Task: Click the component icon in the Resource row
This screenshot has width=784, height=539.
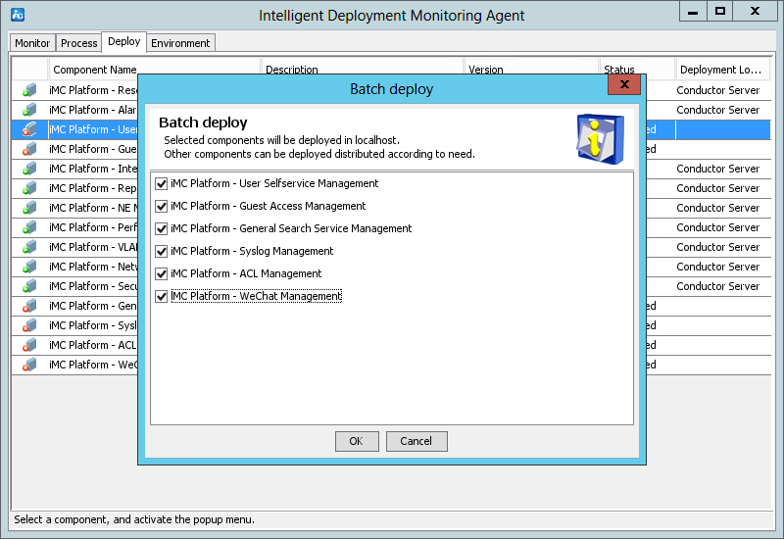Action: (x=29, y=90)
